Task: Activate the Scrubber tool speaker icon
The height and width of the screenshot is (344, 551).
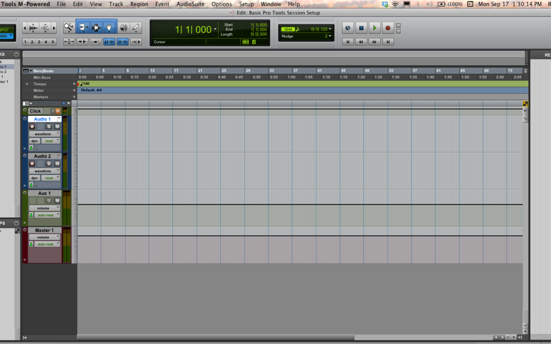Action: pyautogui.click(x=124, y=27)
